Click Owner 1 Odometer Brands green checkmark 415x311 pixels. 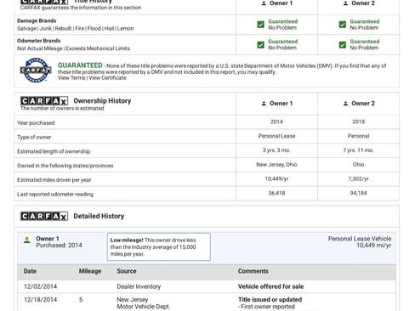coord(260,45)
